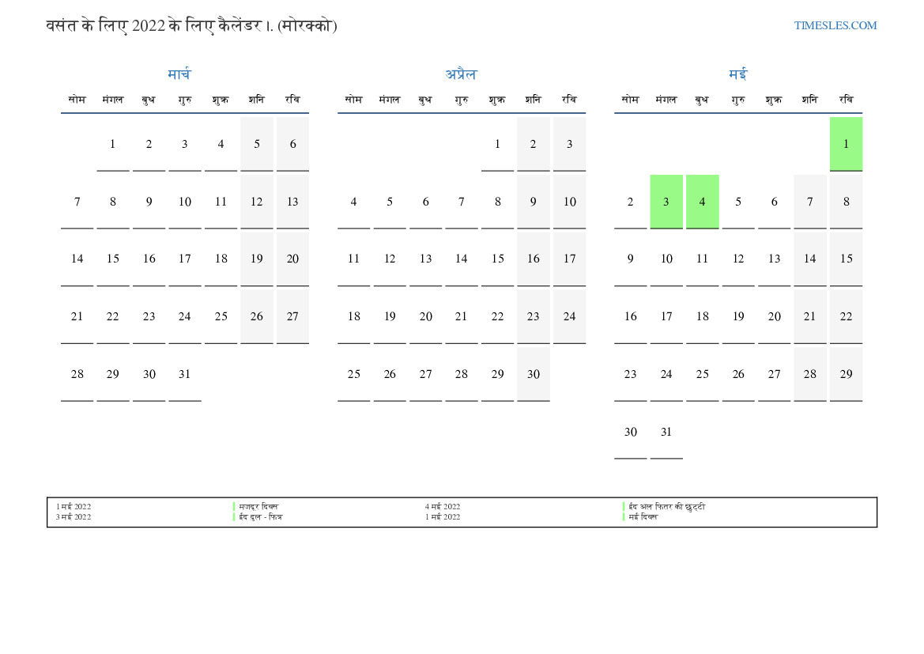Click the 3 मई 2022 legend date
The width and height of the screenshot is (924, 654).
[74, 517]
